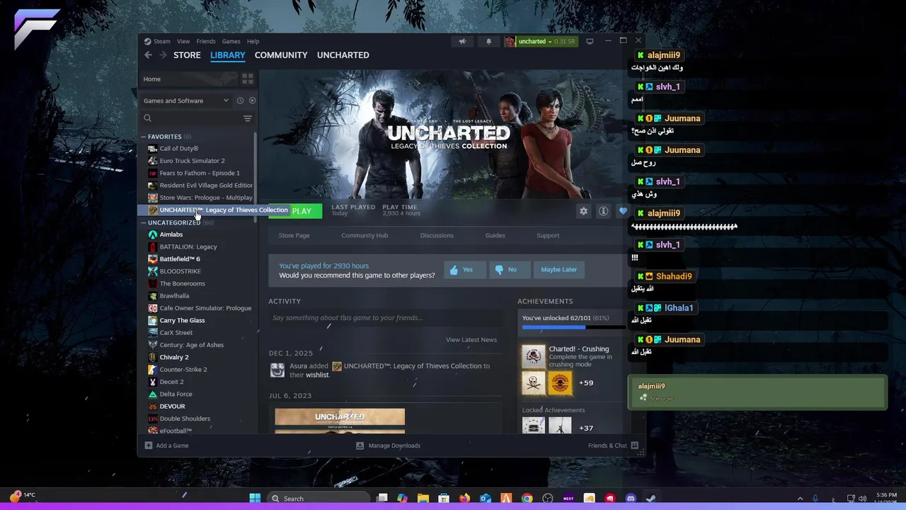Open Windows Start menu
Image resolution: width=906 pixels, height=510 pixels.
point(255,499)
